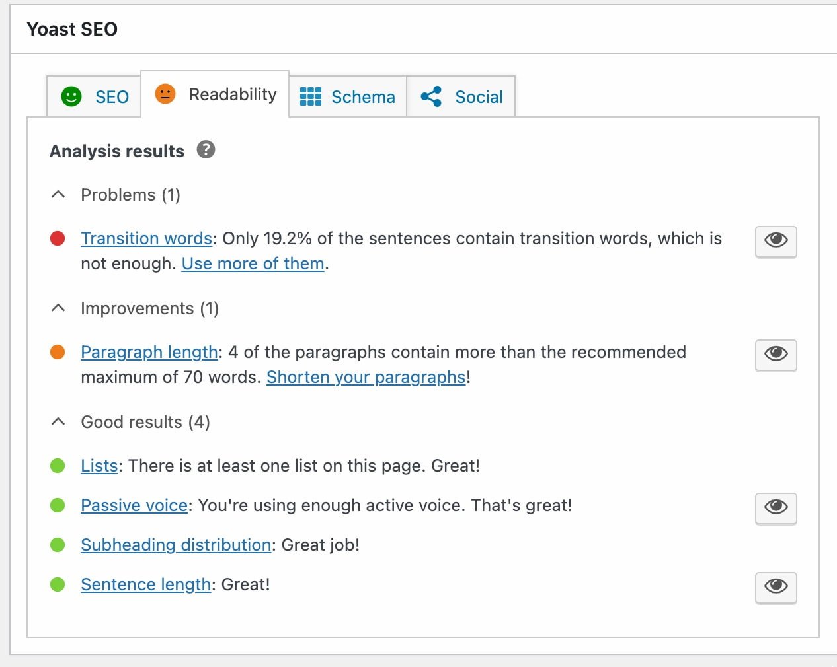Click the orange Paragraph length status dot
The image size is (837, 667).
tap(58, 352)
